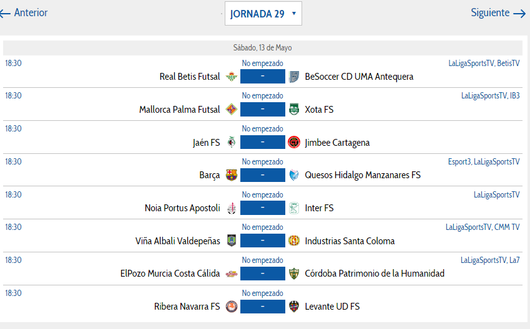Image resolution: width=530 pixels, height=329 pixels.
Task: Click the Noia Portus Apostoli match status text
Action: coord(263,194)
